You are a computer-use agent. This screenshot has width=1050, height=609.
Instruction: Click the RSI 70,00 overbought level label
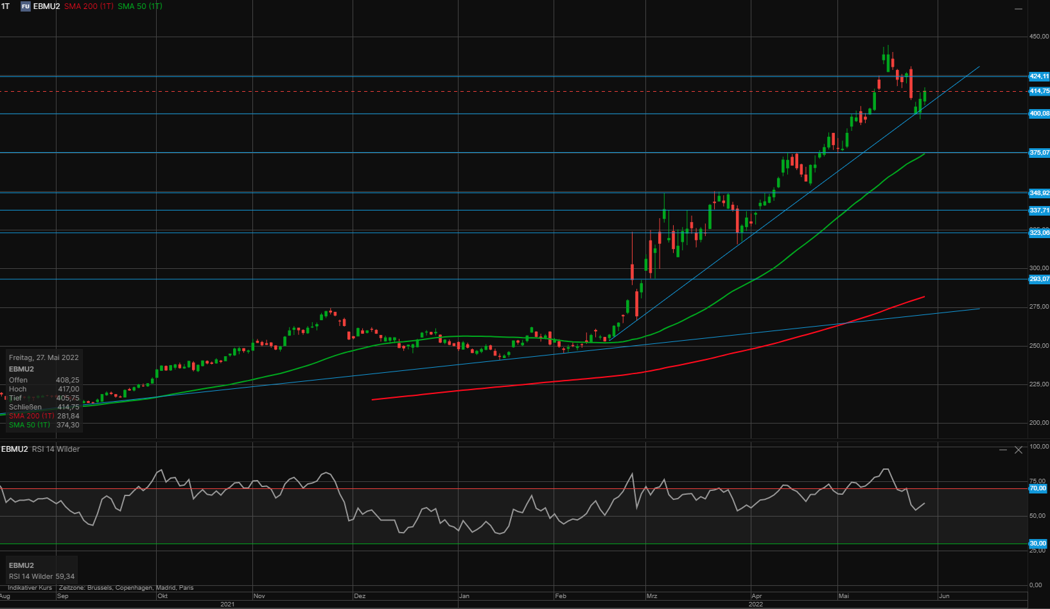[1038, 488]
